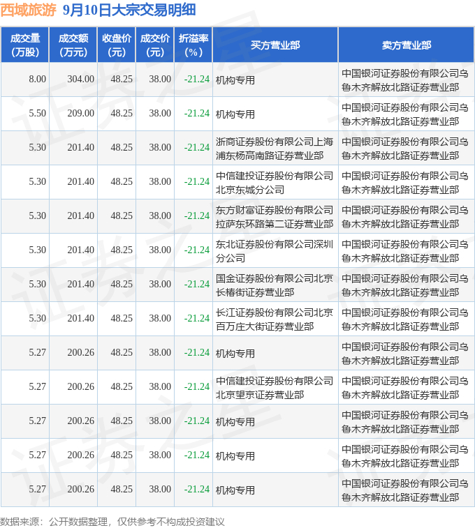Click buyer 中信建投证券 北京东城分公司
The width and height of the screenshot is (475, 528).
tap(275, 183)
